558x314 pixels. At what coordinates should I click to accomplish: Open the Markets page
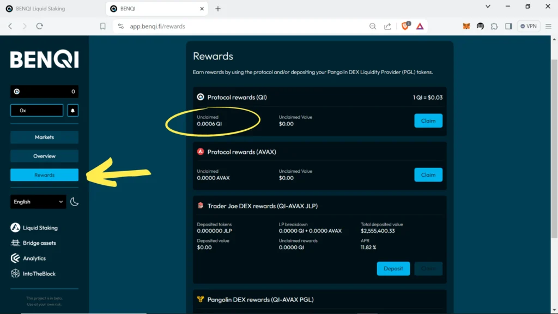coord(44,137)
